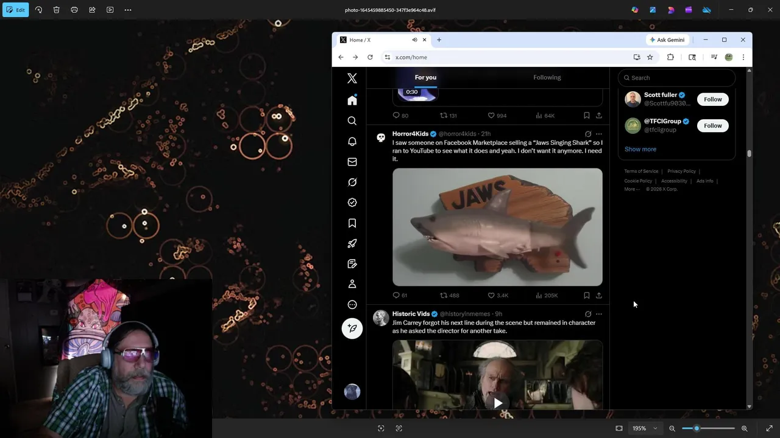
Task: Open the 195% zoom level dropdown
Action: (x=644, y=428)
